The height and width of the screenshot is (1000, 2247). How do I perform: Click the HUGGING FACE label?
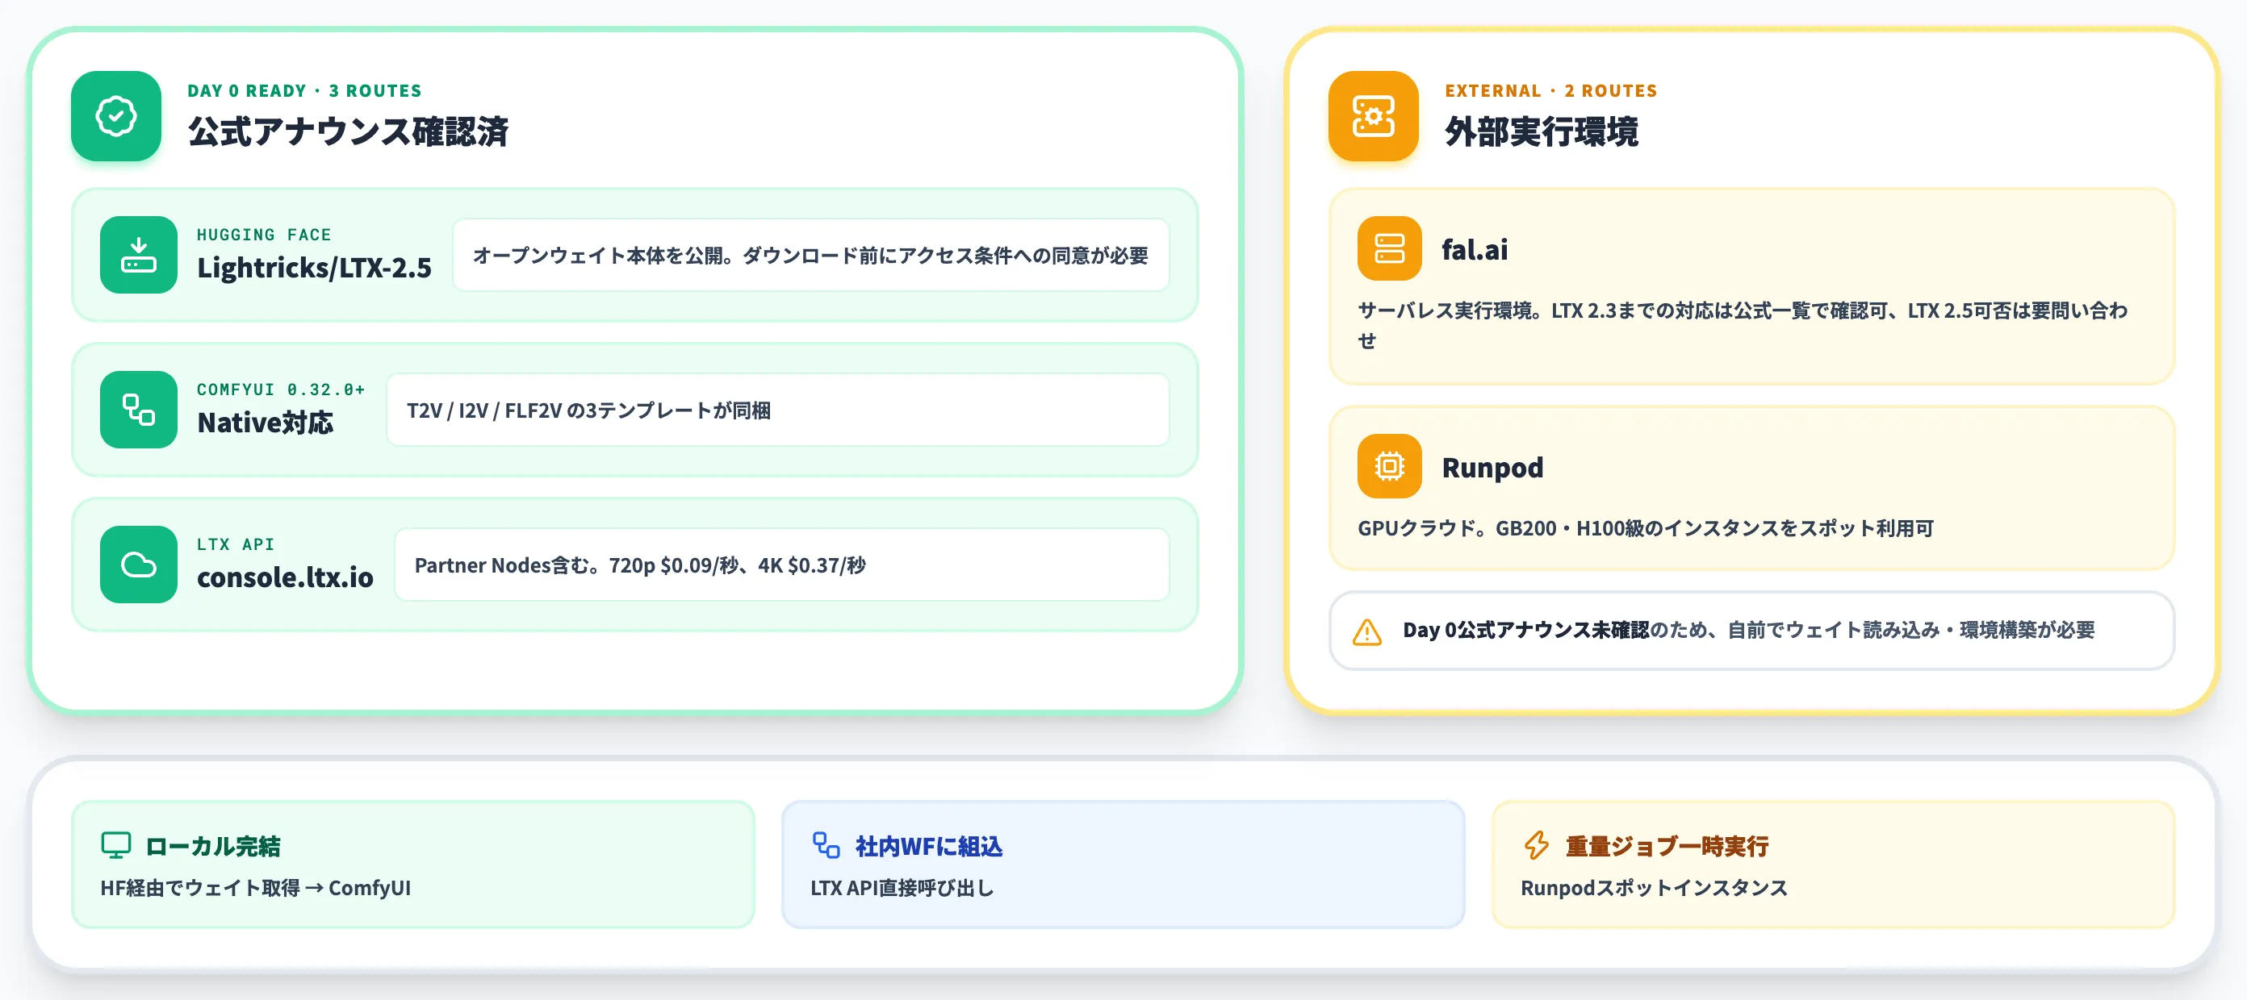263,235
